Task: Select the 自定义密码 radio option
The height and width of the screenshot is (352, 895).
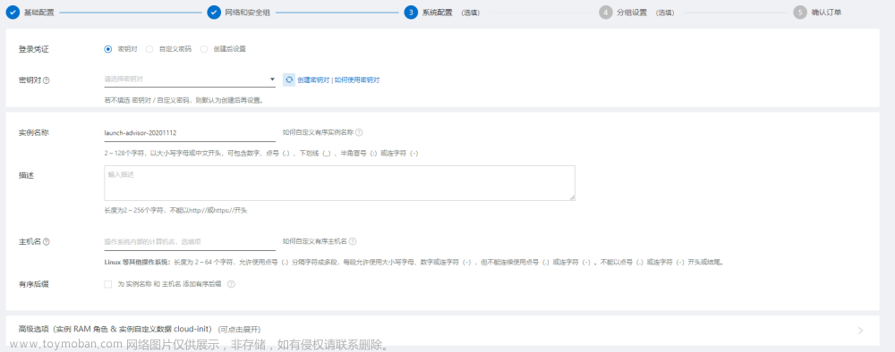Action: (x=149, y=49)
